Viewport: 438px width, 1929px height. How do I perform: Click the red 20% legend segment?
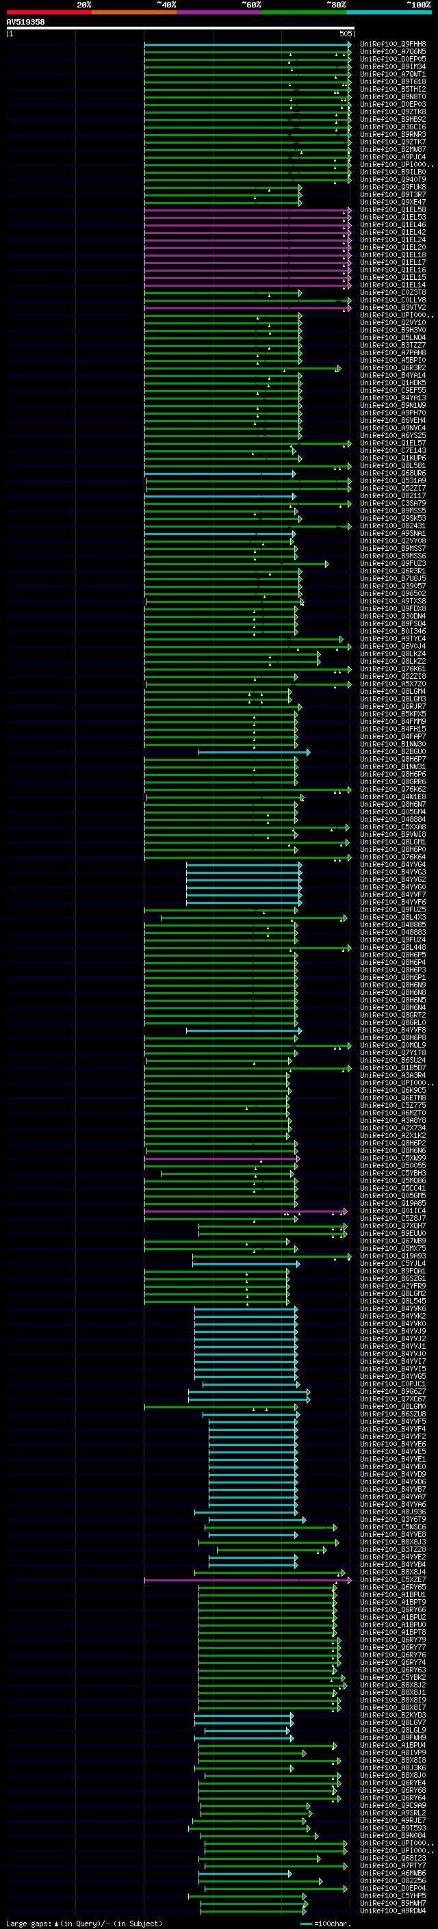[49, 12]
